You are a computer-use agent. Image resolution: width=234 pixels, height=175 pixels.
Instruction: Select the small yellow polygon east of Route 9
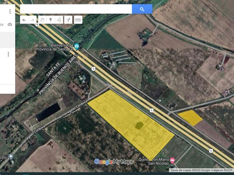pos(190,118)
